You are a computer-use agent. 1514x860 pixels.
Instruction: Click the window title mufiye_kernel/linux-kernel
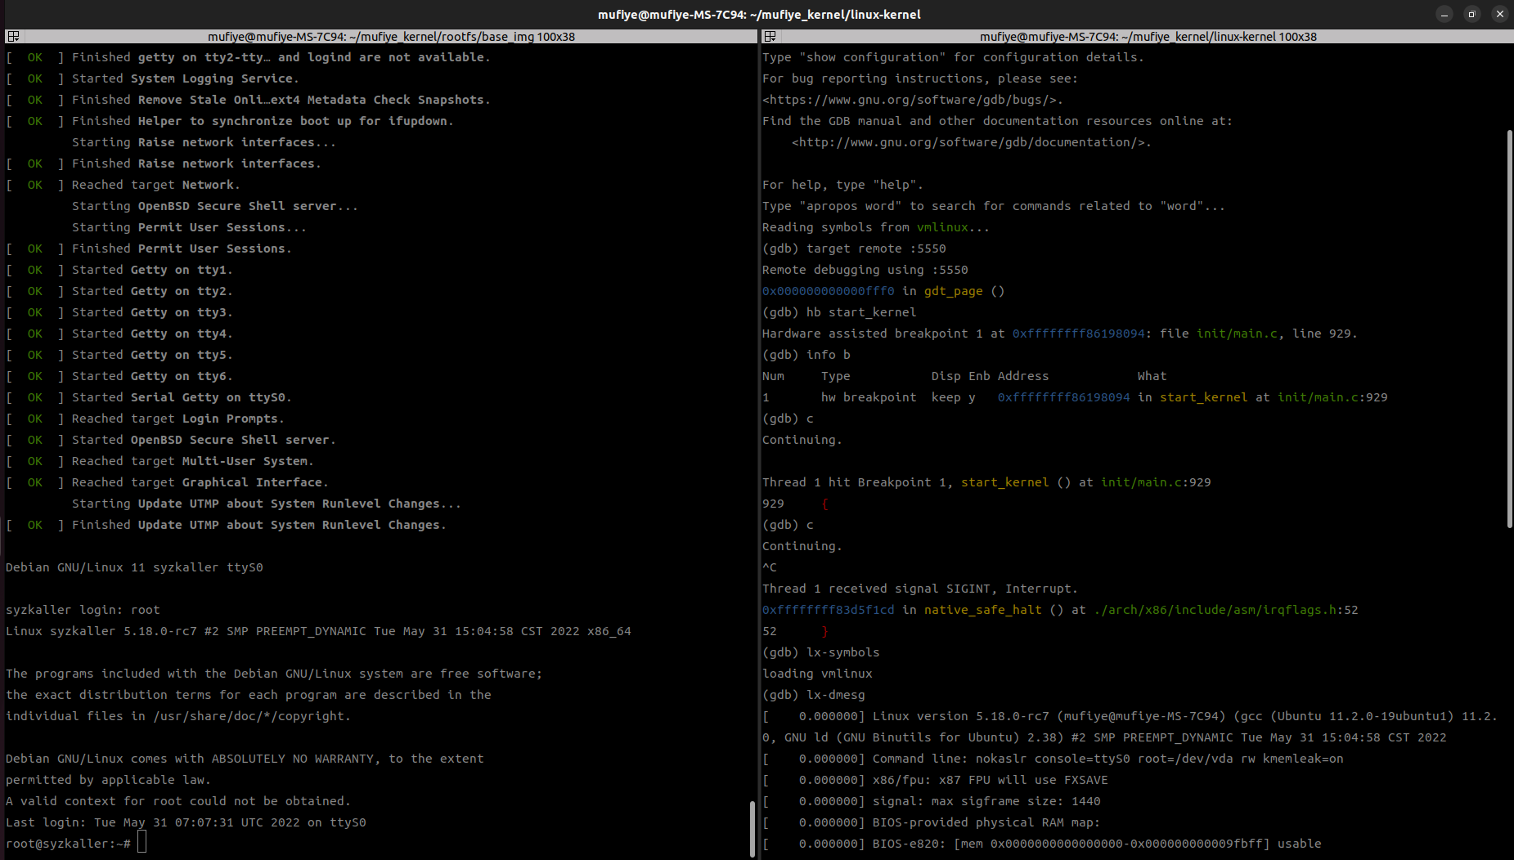[x=759, y=14]
